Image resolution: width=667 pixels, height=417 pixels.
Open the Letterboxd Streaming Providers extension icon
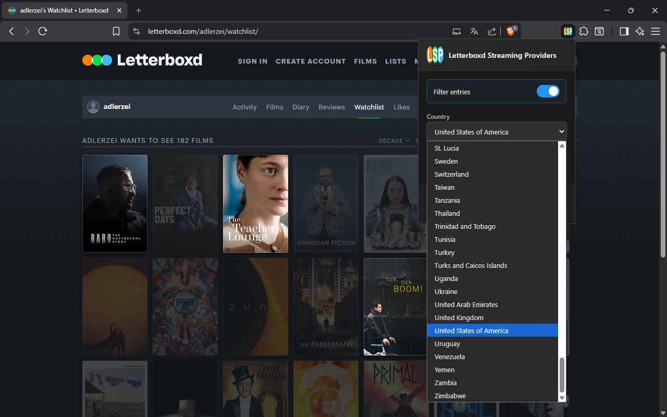tap(567, 31)
